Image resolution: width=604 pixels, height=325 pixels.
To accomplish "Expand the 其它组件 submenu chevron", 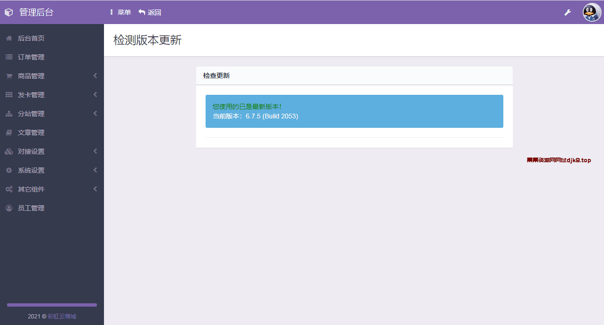I will click(x=95, y=189).
